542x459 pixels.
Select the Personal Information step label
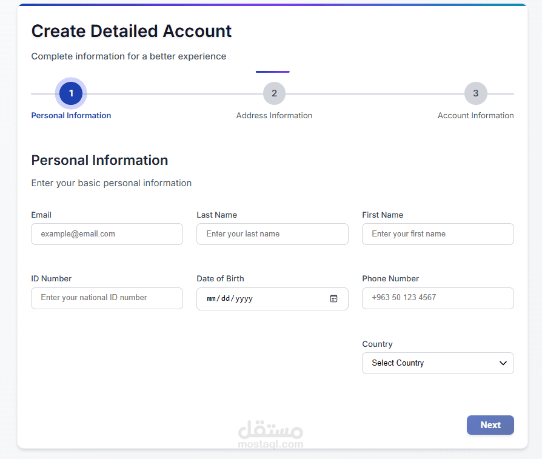71,115
